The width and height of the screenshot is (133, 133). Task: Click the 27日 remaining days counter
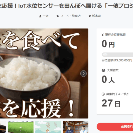(111, 103)
